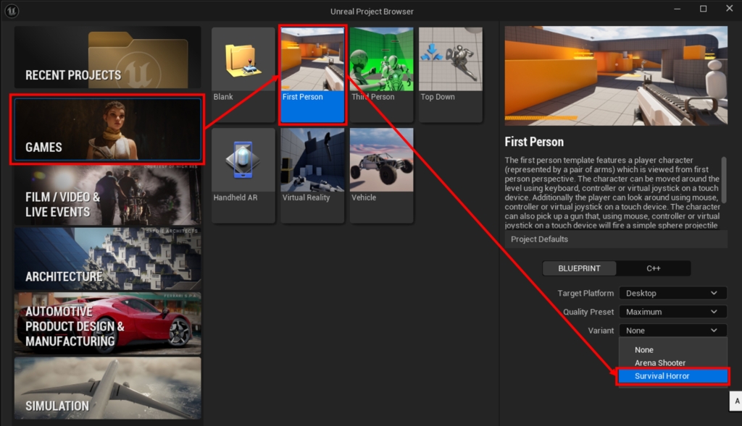The height and width of the screenshot is (426, 742).
Task: Set project type to Blueprint
Action: (x=579, y=268)
